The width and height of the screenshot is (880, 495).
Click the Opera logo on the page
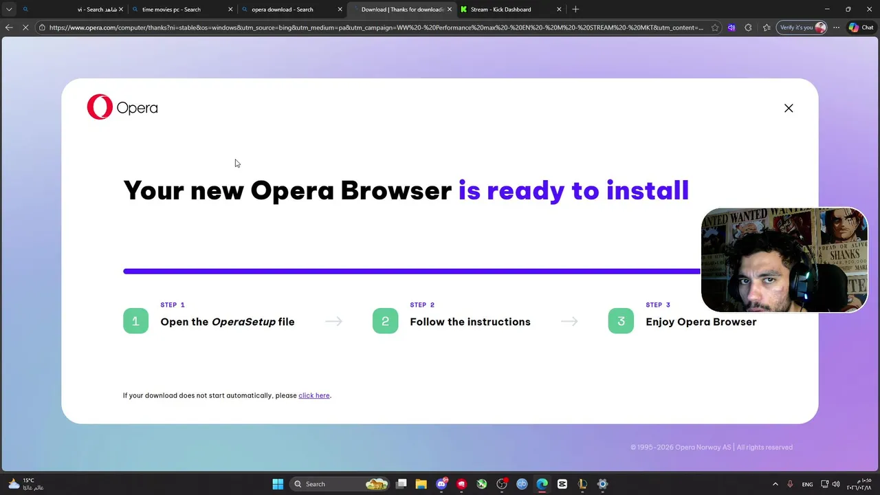(x=122, y=107)
